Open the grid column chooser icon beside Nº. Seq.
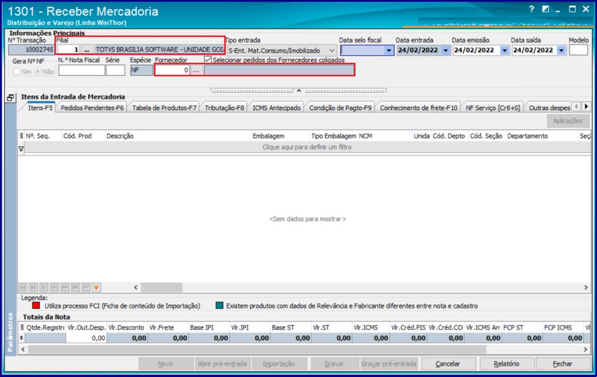Image resolution: width=597 pixels, height=377 pixels. (x=21, y=136)
